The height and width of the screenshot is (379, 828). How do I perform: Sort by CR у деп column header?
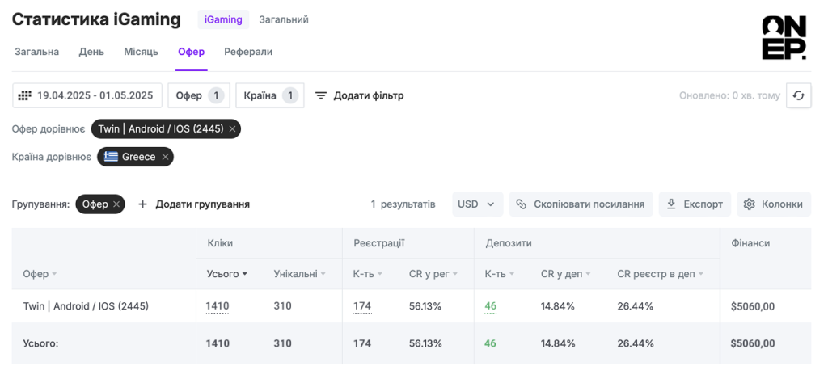pos(565,273)
